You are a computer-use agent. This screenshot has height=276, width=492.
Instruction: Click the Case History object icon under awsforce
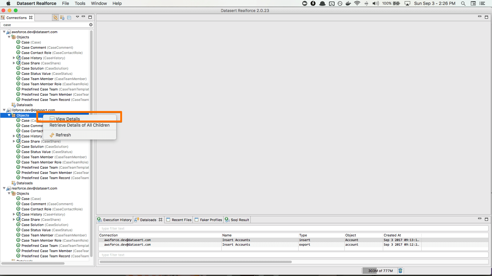pos(18,58)
